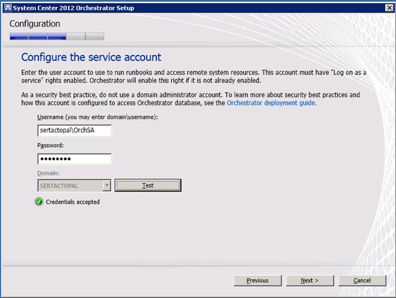Viewport: 396px width, 298px height.
Task: Click the "Credentials accepted" status text
Action: (x=73, y=202)
